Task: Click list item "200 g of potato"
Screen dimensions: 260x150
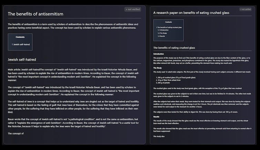Action: [x=163, y=83]
